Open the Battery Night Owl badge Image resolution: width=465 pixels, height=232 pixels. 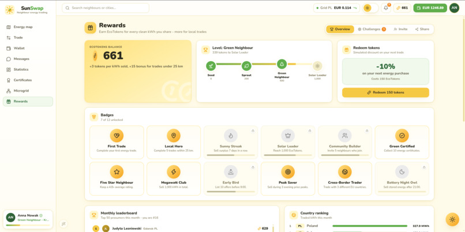point(402,178)
